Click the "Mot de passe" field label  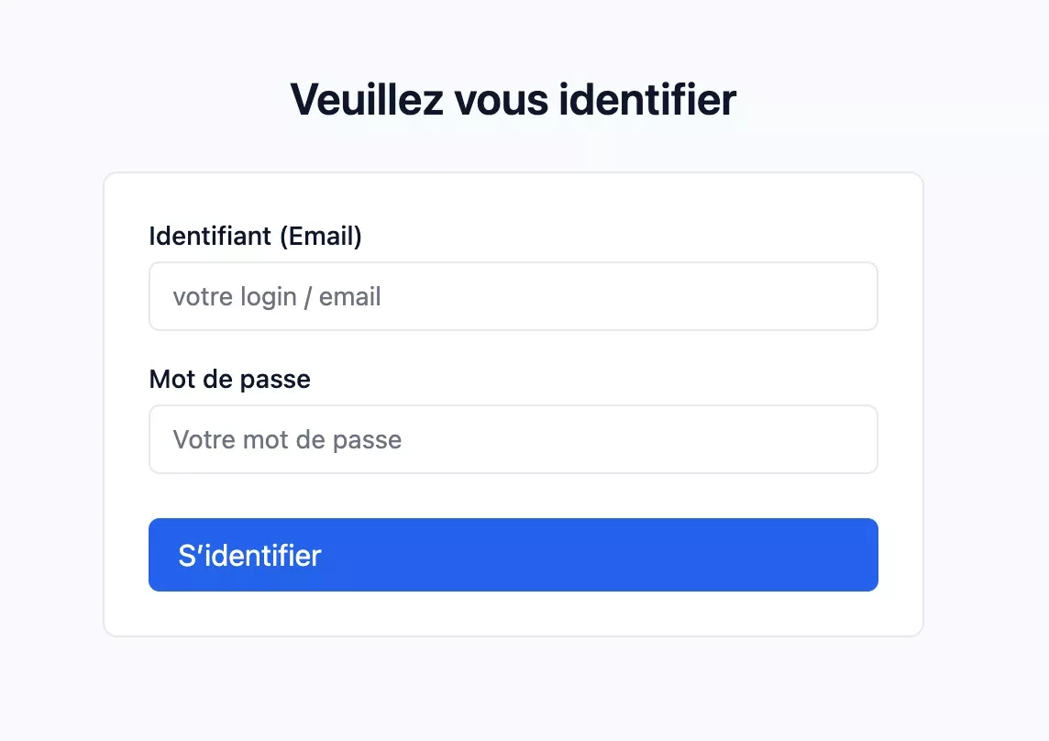230,379
